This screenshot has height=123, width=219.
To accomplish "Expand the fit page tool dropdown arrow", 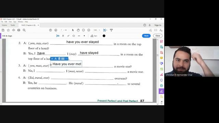I will click(107, 30).
